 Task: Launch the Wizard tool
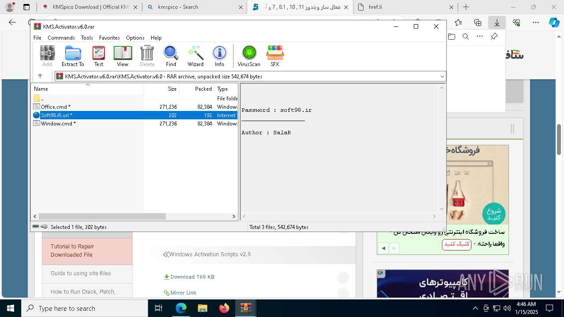pos(195,56)
